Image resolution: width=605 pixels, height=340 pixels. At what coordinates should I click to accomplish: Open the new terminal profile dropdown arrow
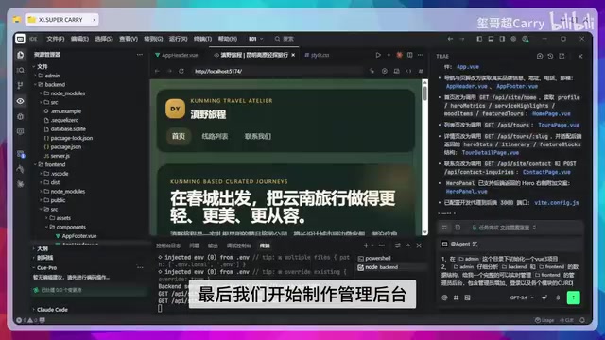(372, 246)
